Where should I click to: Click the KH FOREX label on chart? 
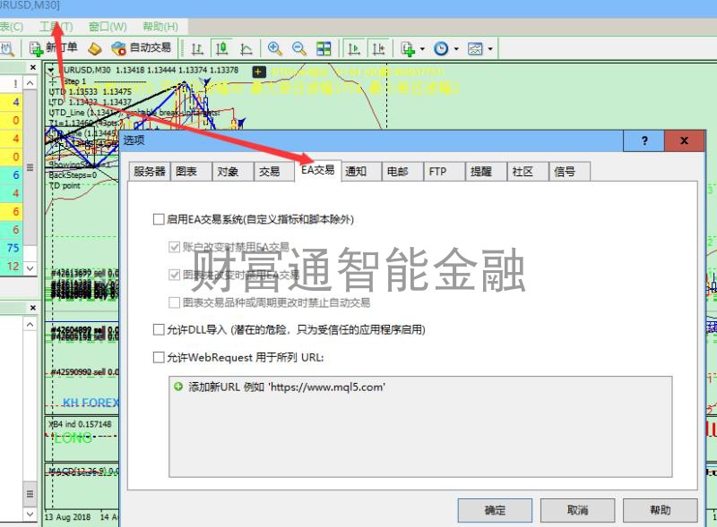[x=91, y=403]
